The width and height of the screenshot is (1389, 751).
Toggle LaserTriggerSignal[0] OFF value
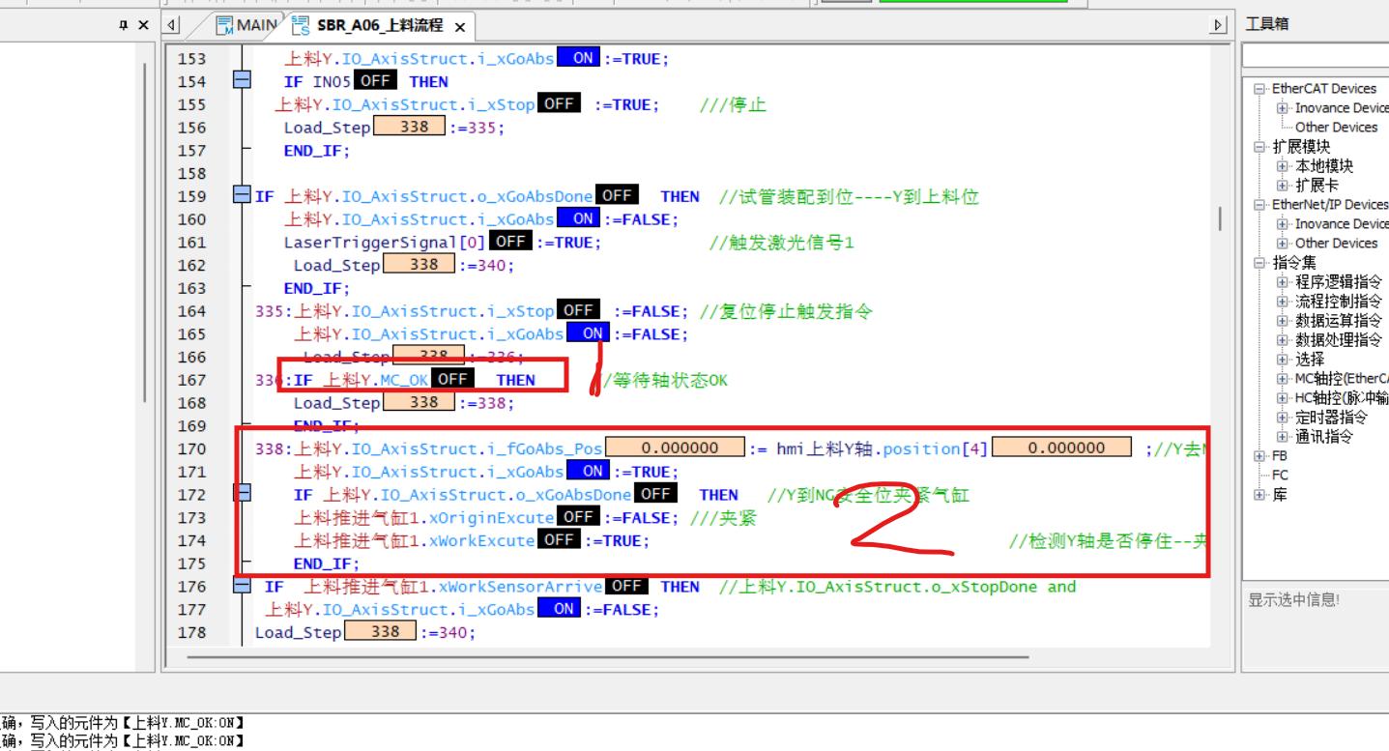510,242
